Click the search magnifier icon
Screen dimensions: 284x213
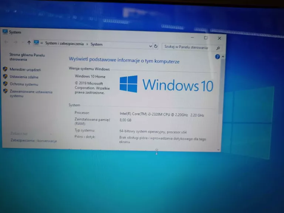click(x=218, y=48)
